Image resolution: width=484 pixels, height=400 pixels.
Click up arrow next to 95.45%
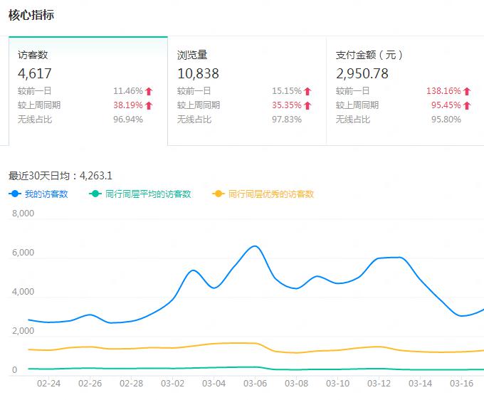pos(467,105)
